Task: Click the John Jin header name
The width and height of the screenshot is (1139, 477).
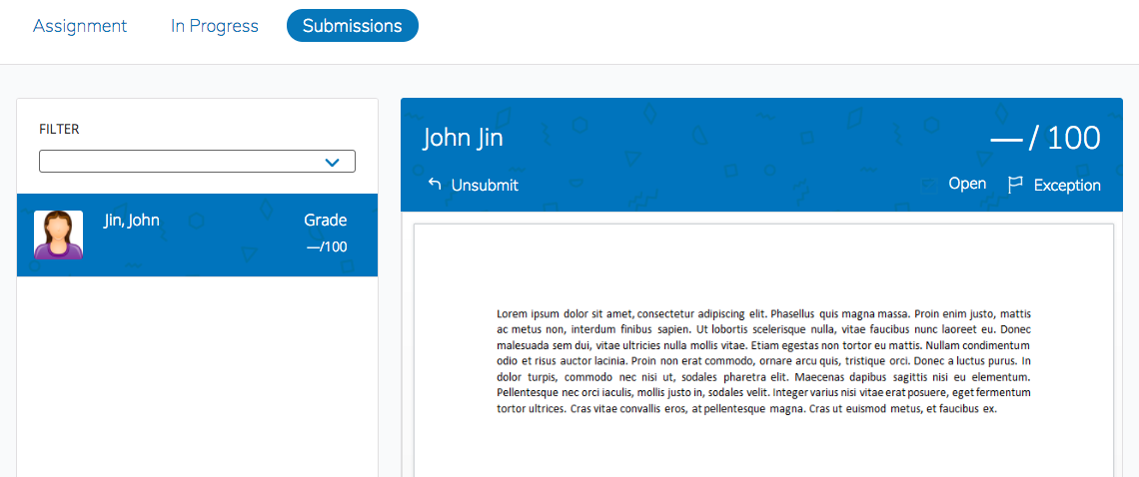Action: click(x=463, y=138)
